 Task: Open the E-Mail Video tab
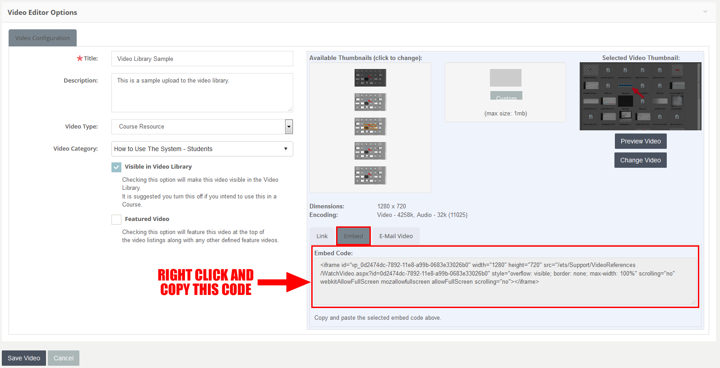pyautogui.click(x=396, y=236)
